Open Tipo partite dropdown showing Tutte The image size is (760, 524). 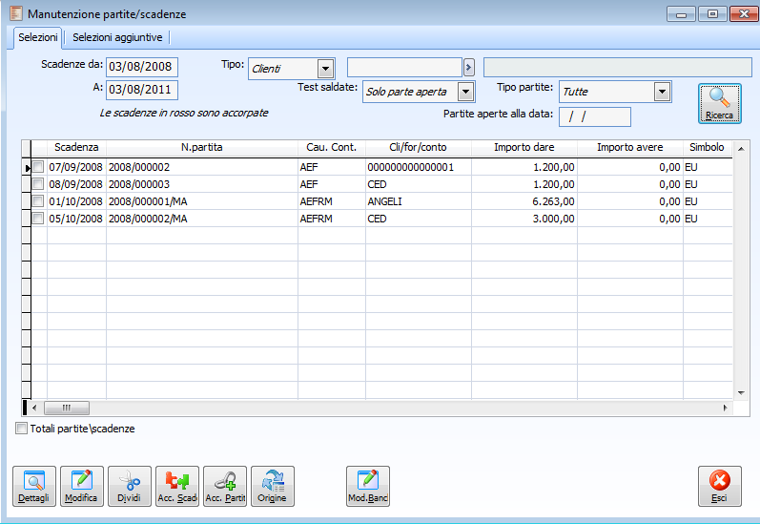pos(662,92)
